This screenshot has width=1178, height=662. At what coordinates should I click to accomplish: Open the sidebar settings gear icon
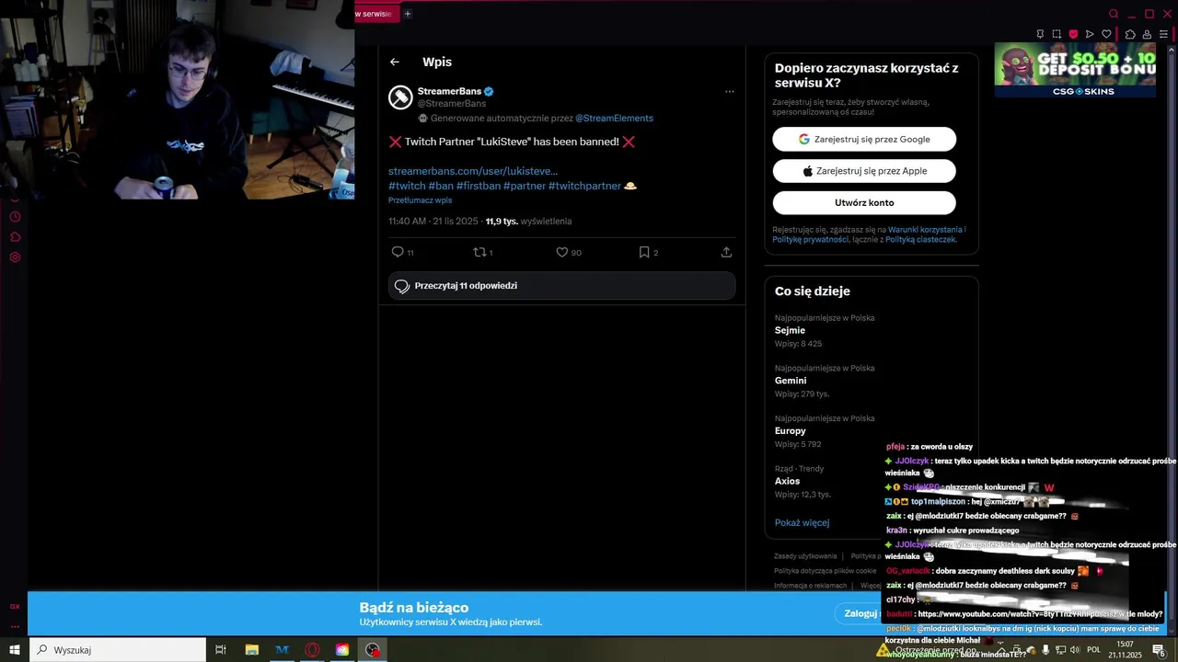15,257
